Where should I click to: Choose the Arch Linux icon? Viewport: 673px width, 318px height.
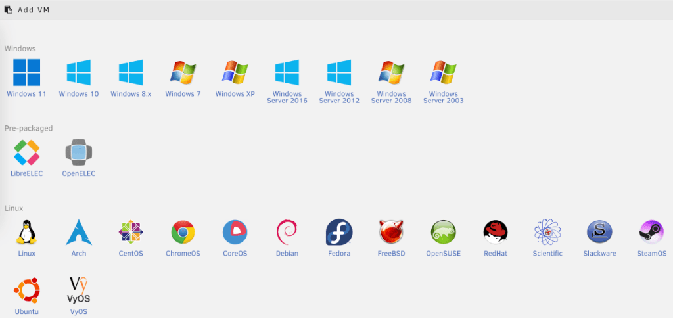tap(78, 233)
